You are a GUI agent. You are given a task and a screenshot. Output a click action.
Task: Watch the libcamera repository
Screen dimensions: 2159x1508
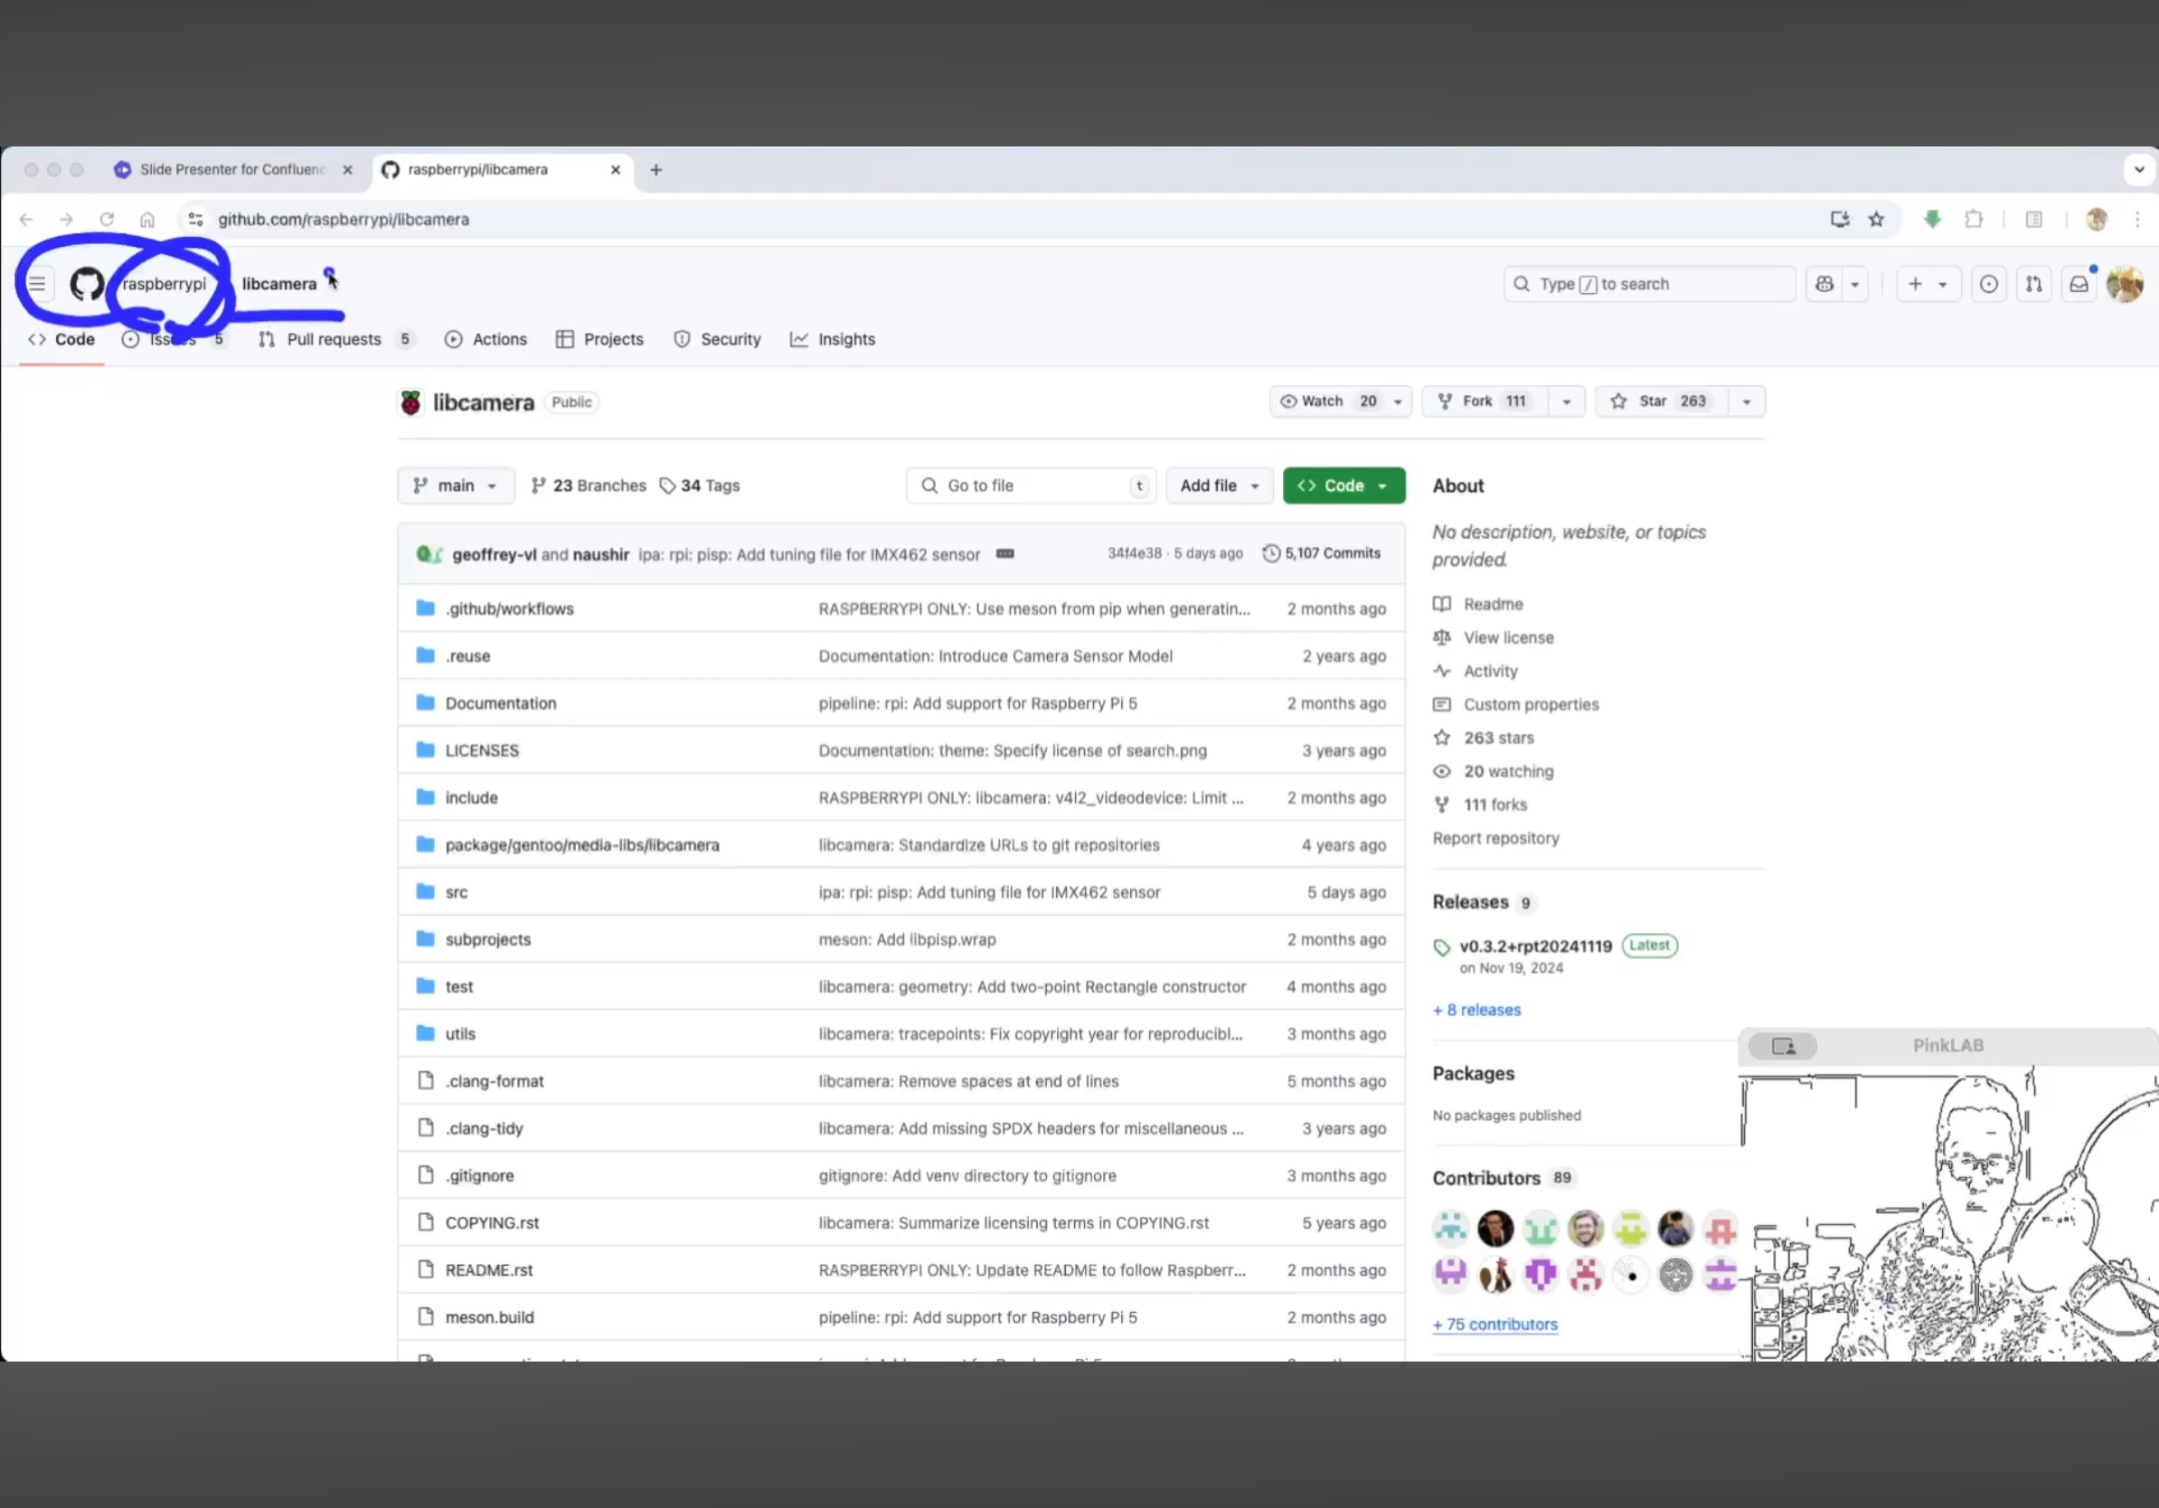coord(1325,401)
